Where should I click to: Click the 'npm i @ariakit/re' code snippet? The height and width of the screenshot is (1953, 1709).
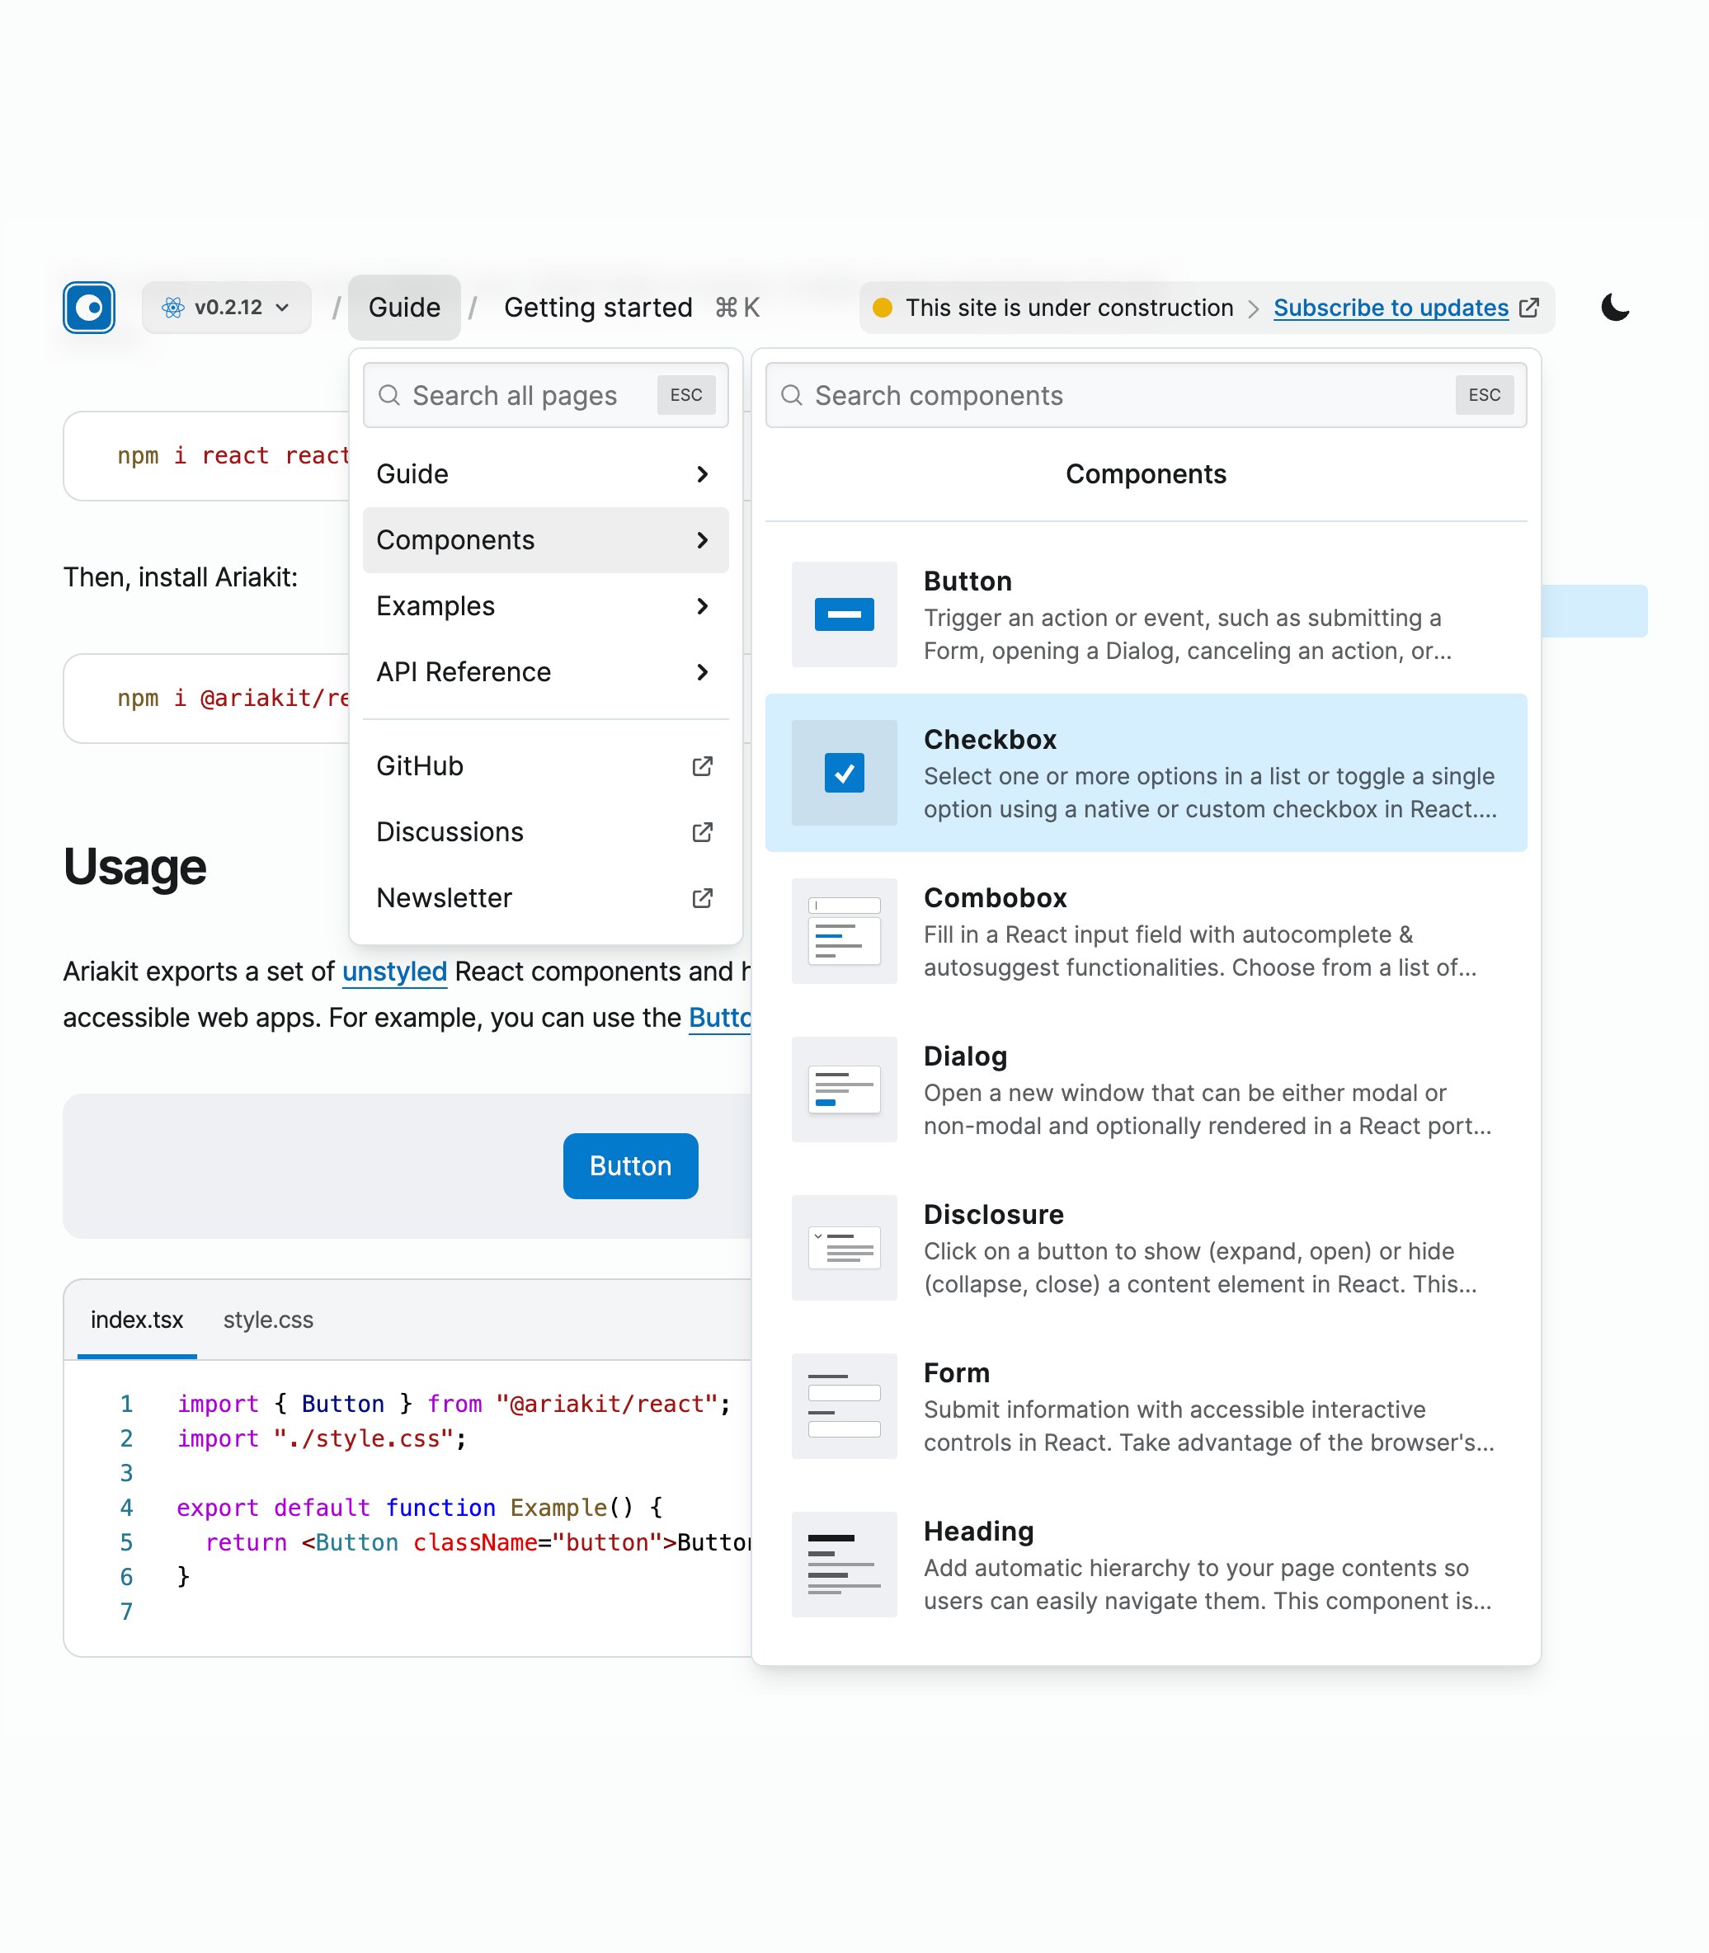pos(233,698)
